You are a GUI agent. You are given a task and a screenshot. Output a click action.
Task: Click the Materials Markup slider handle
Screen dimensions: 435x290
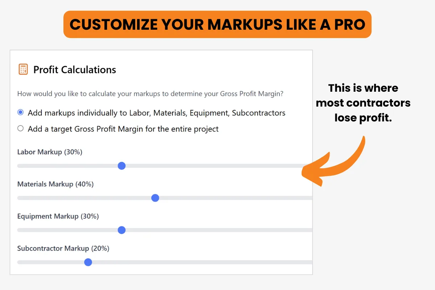coord(155,198)
